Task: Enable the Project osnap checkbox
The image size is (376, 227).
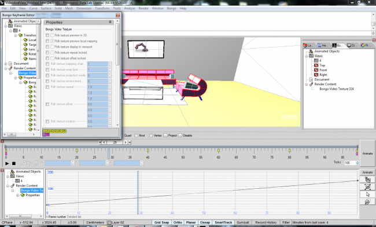Action: tap(165, 136)
